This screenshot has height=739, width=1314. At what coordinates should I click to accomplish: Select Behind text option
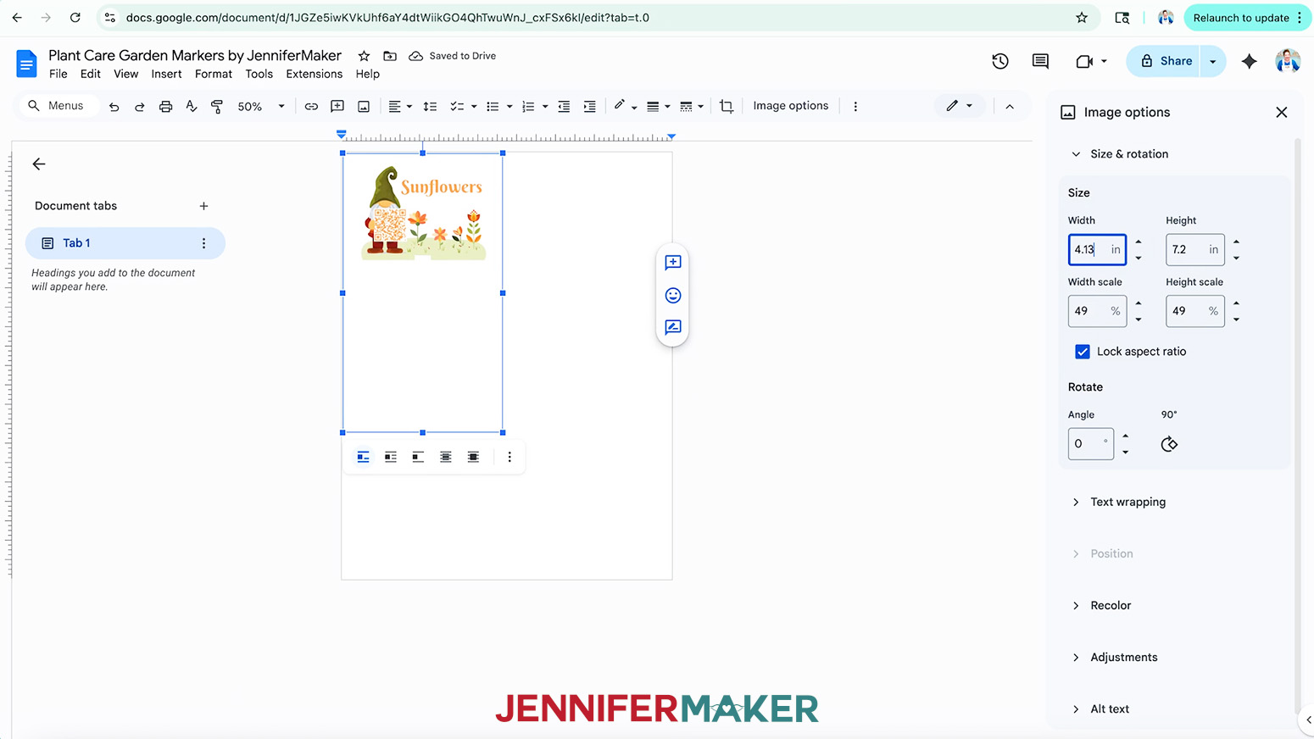tap(446, 457)
